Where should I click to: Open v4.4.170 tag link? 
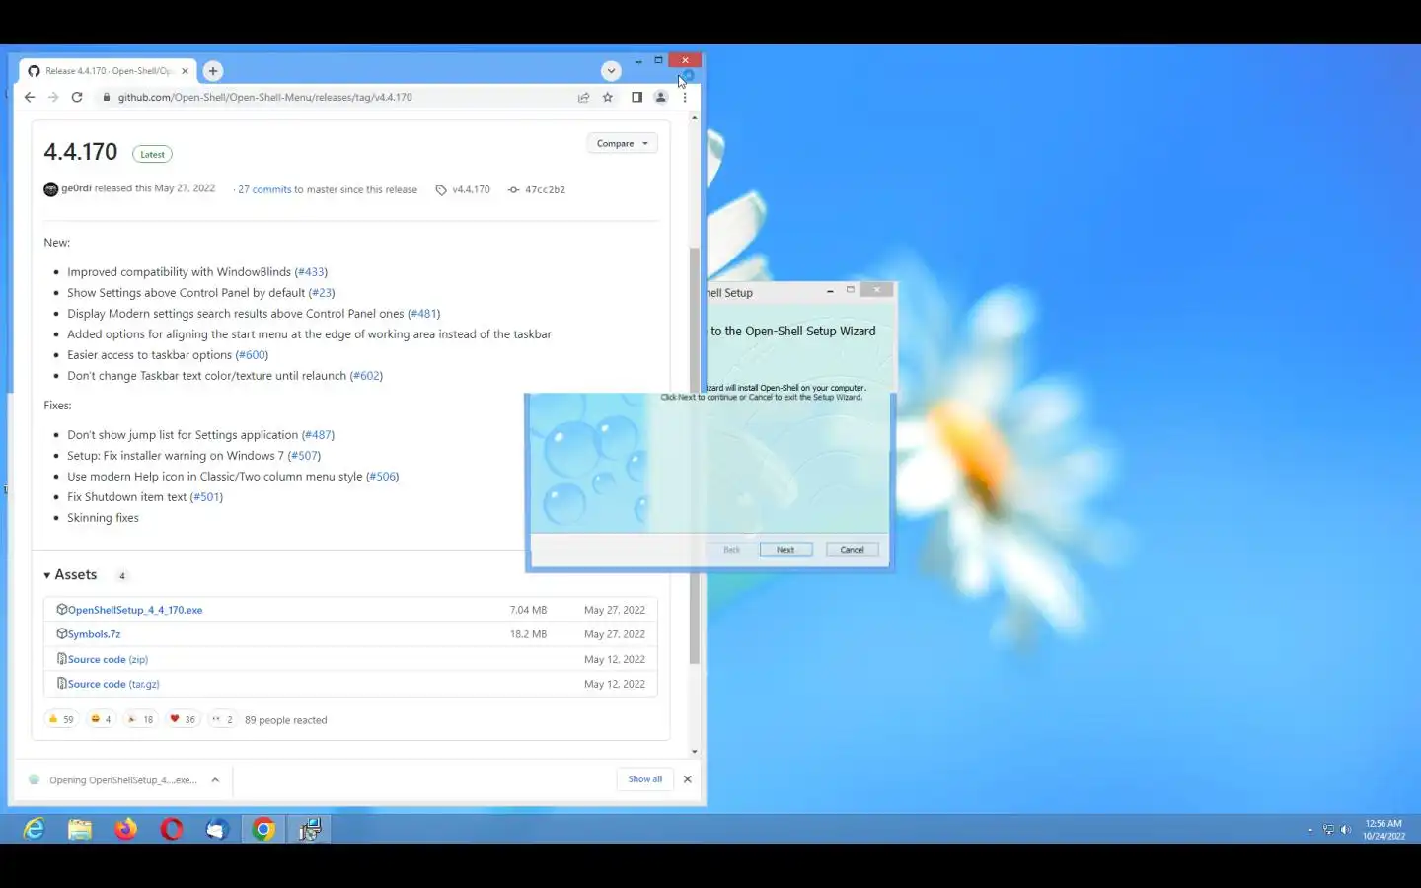471,189
